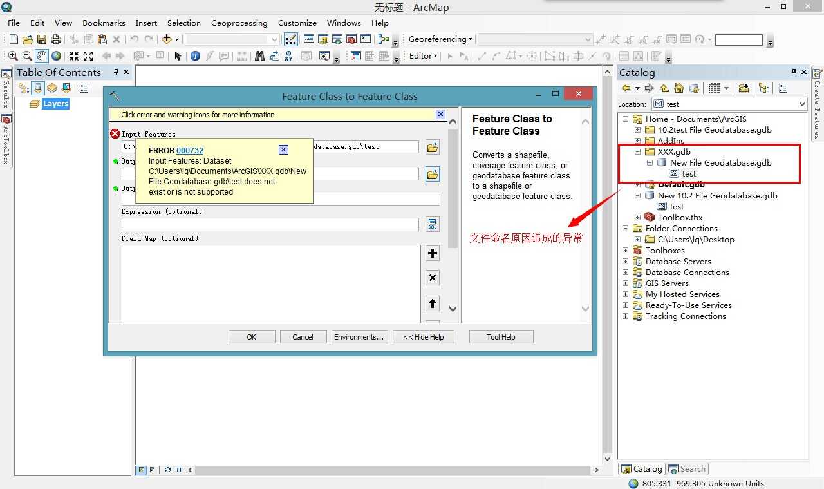Collapse the Folder Connections node
The image size is (824, 489).
click(625, 229)
